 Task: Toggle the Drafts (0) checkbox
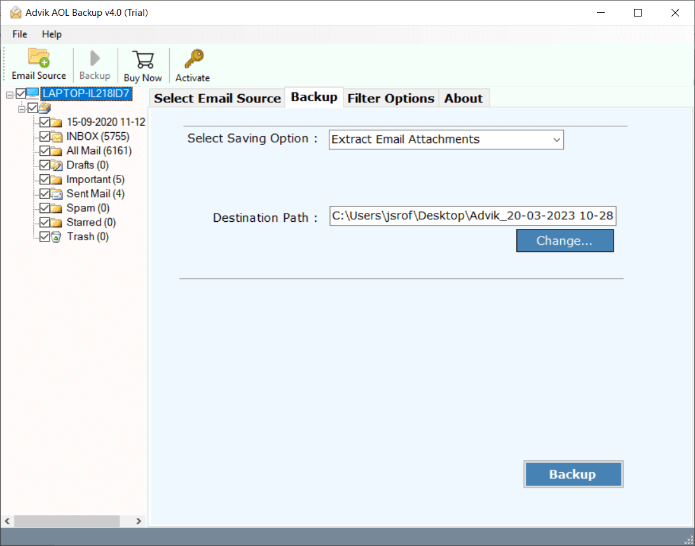tap(45, 165)
